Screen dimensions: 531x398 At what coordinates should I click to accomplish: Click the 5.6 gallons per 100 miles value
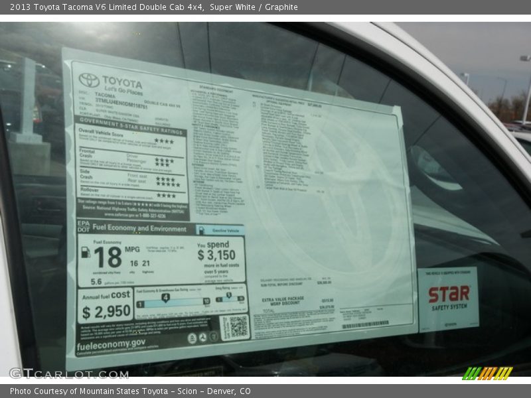[x=96, y=281]
